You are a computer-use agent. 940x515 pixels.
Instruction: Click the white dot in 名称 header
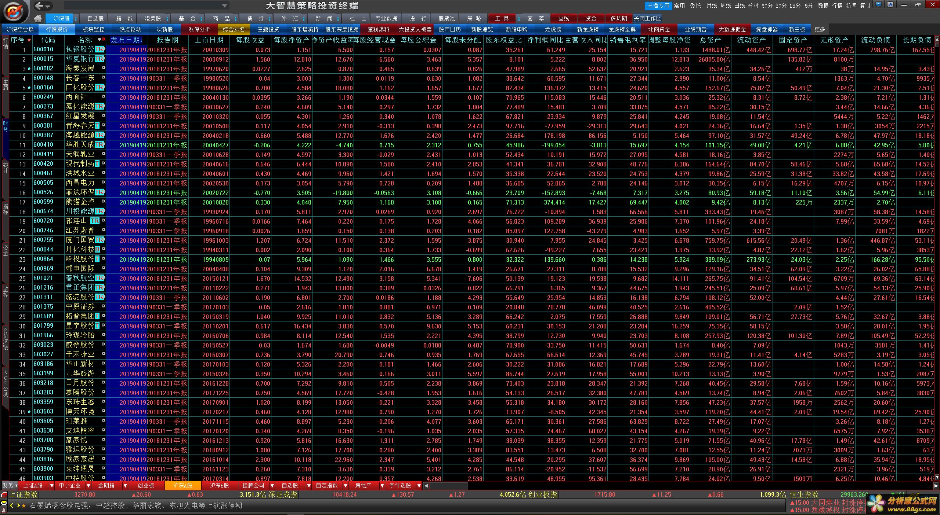pyautogui.click(x=100, y=39)
